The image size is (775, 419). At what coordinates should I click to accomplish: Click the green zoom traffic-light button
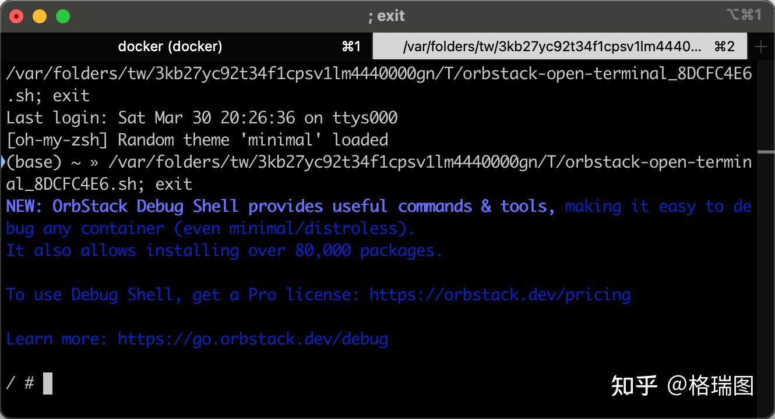pyautogui.click(x=62, y=16)
